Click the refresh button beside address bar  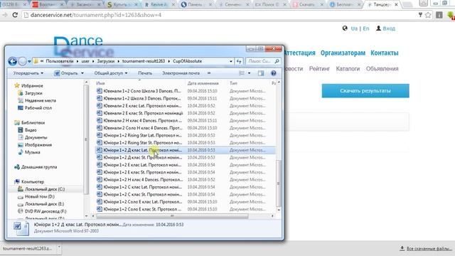pos(239,61)
